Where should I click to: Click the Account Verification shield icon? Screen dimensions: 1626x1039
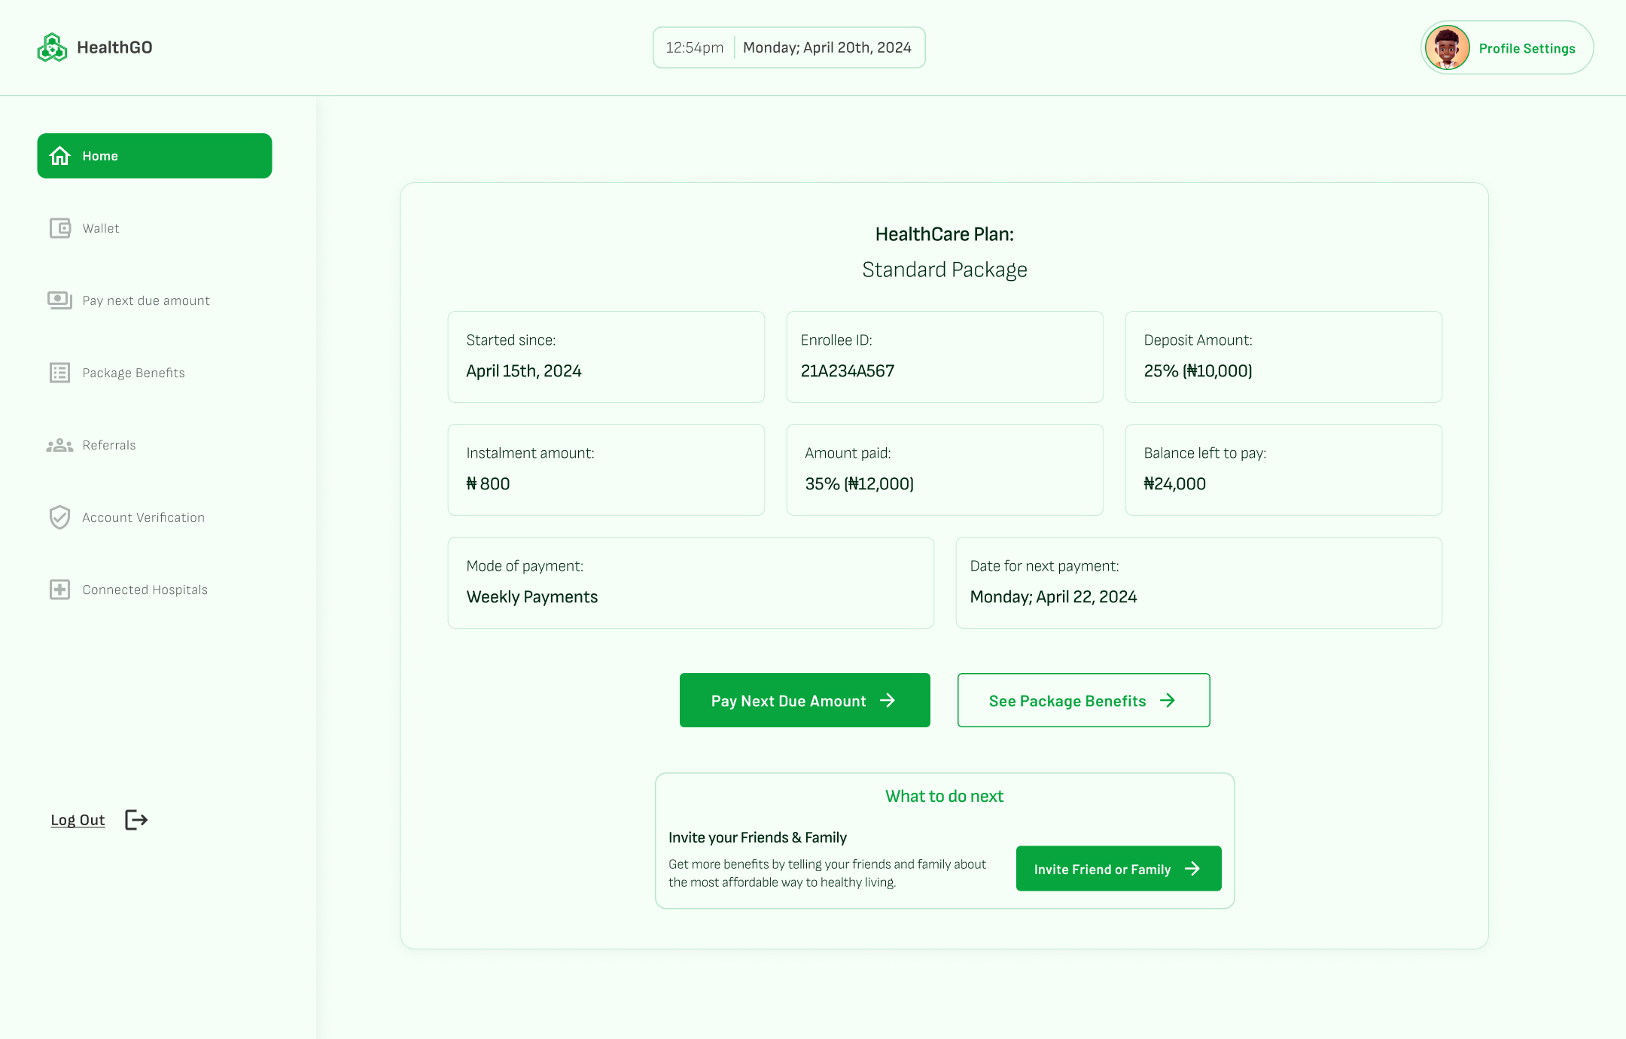(x=60, y=517)
